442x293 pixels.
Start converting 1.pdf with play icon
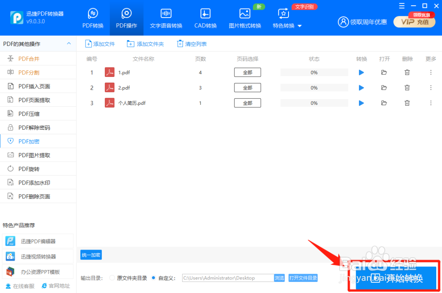click(x=361, y=72)
